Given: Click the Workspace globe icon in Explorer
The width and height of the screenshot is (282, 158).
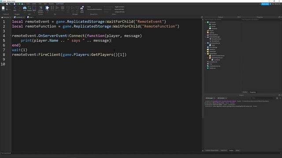Looking at the screenshot, I should pyautogui.click(x=208, y=22).
